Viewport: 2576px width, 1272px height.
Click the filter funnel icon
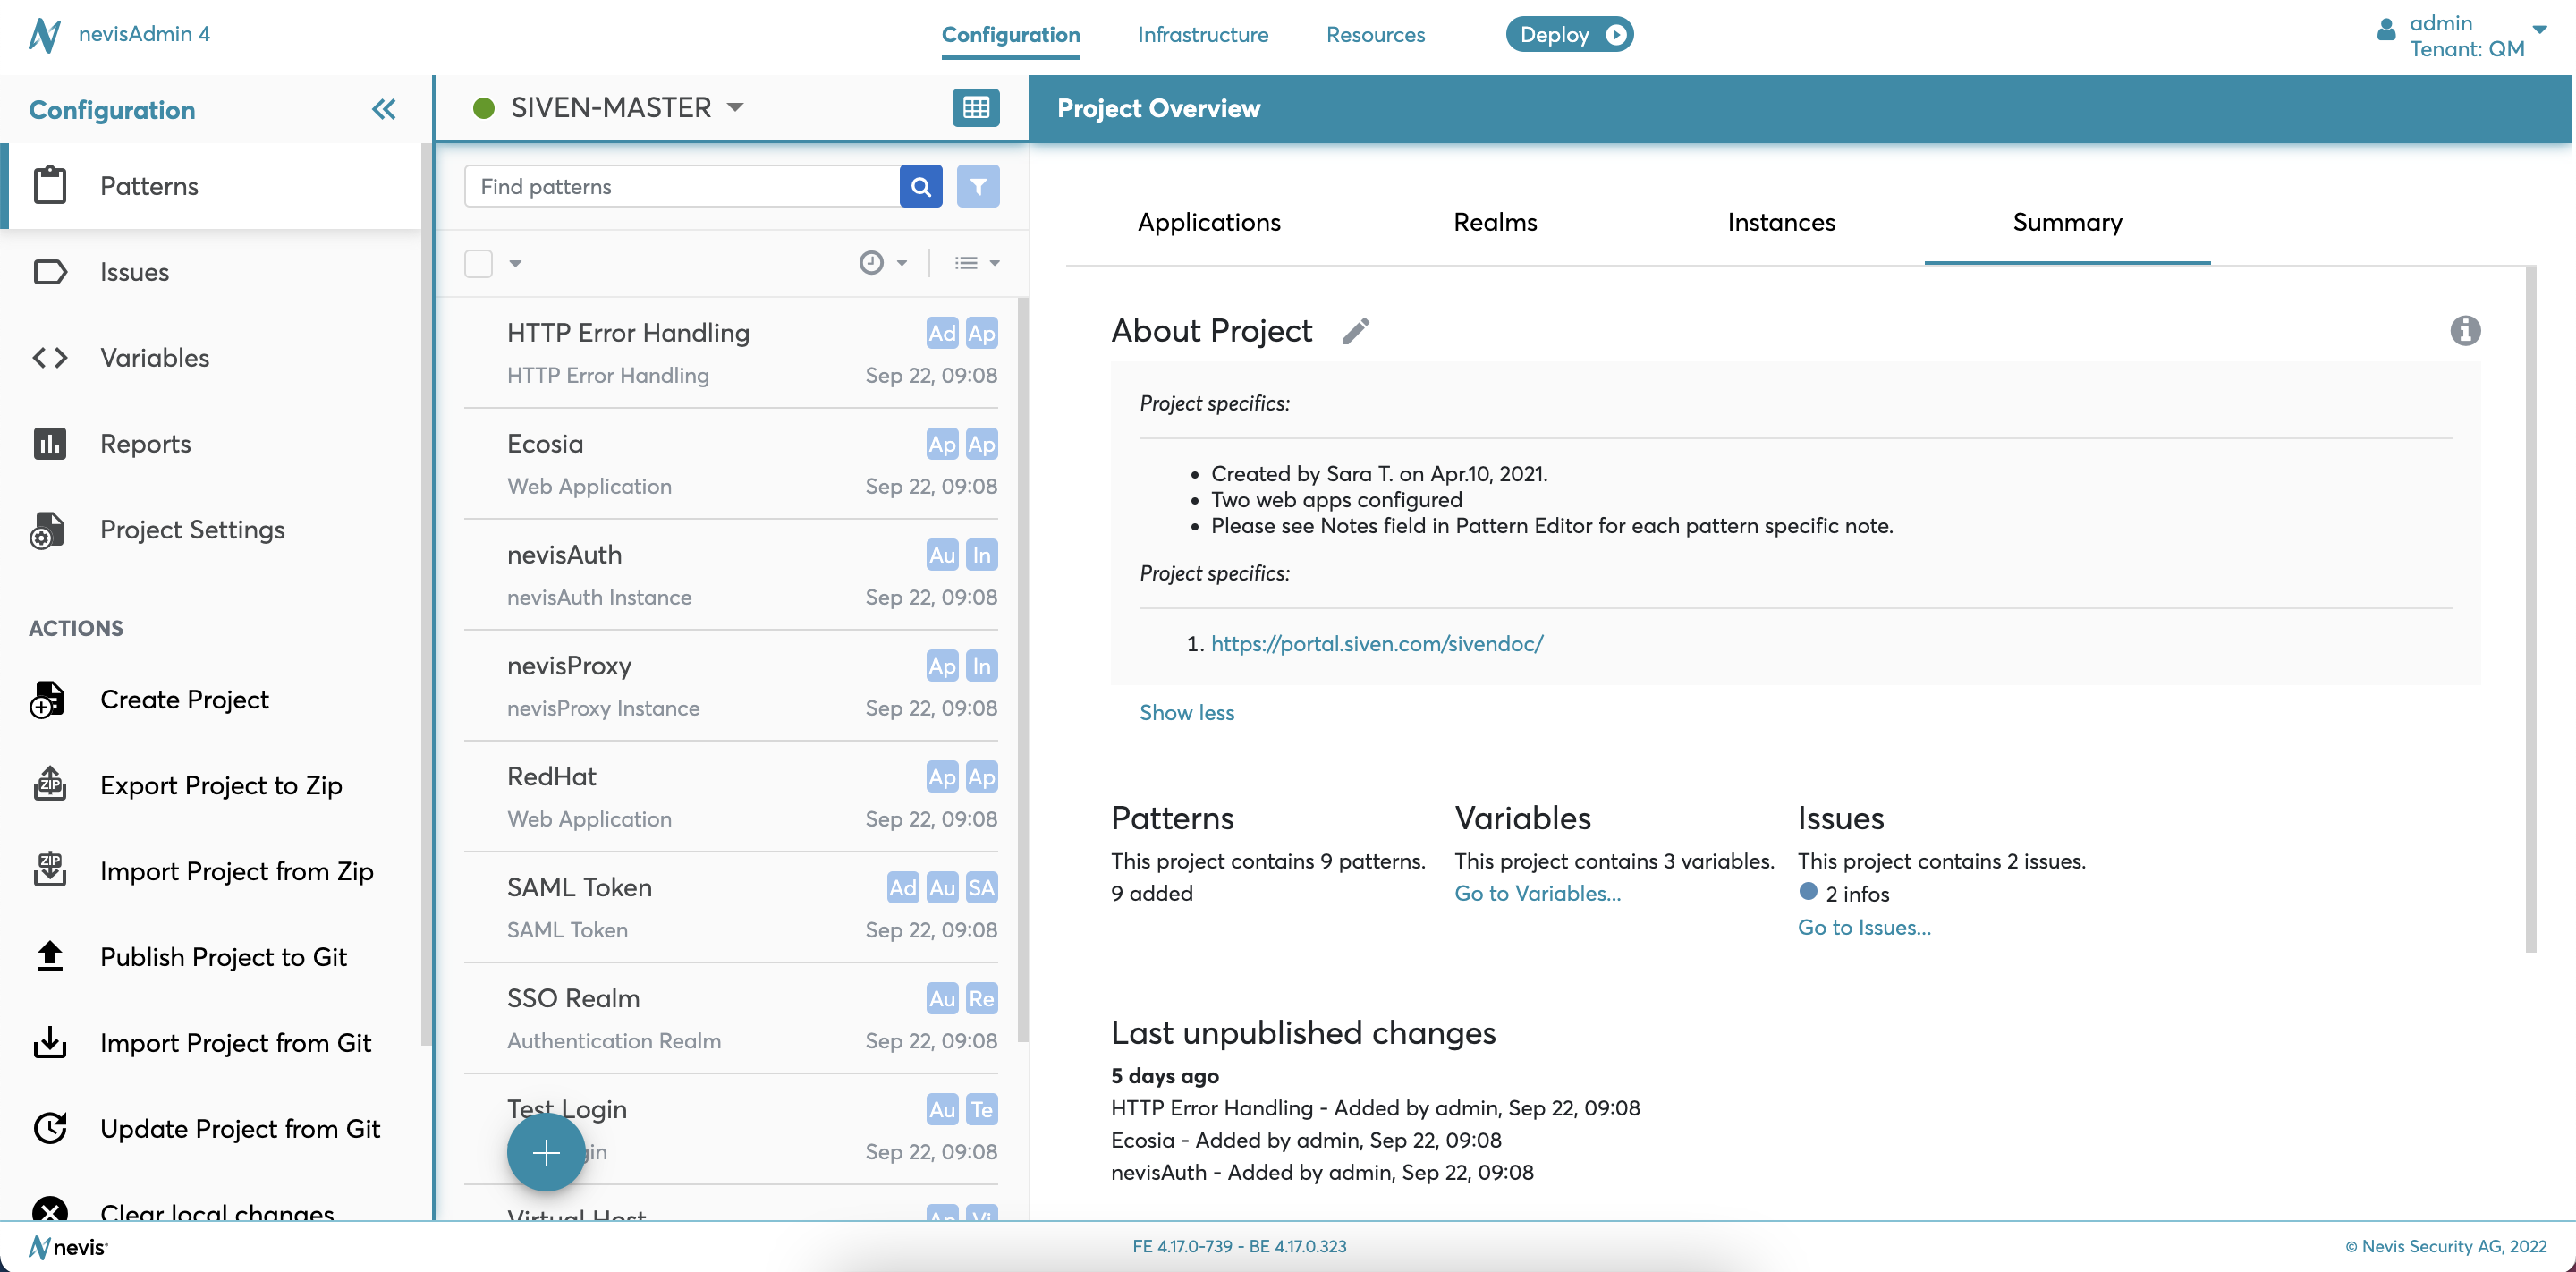pyautogui.click(x=977, y=187)
